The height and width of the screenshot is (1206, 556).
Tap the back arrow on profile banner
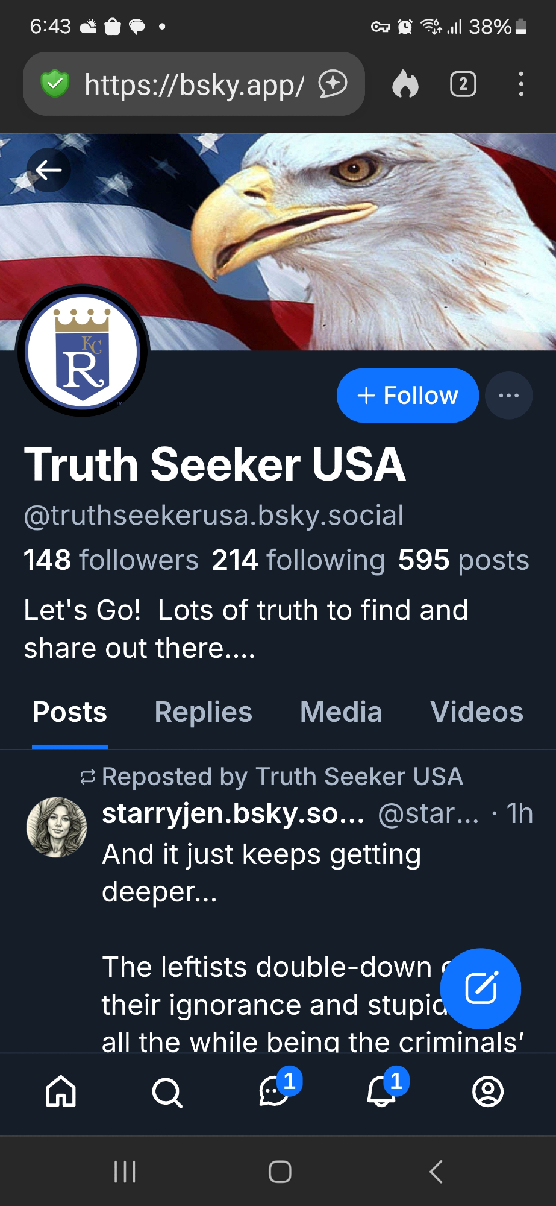(x=48, y=170)
